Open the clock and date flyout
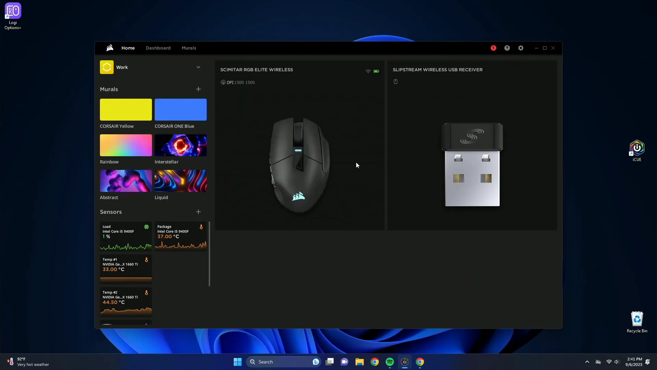 [634, 362]
